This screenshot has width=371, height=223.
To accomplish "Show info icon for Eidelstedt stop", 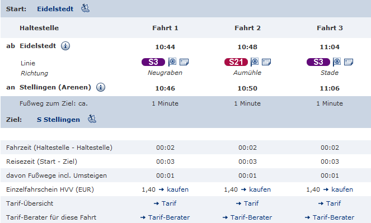I will 65,46.
